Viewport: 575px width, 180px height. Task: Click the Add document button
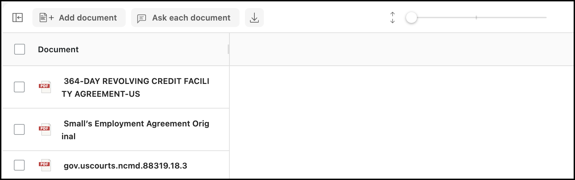tap(79, 18)
